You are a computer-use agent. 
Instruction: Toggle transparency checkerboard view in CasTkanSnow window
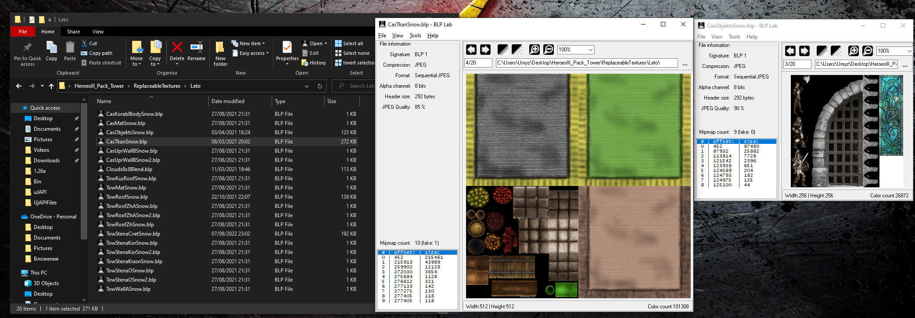tap(517, 50)
